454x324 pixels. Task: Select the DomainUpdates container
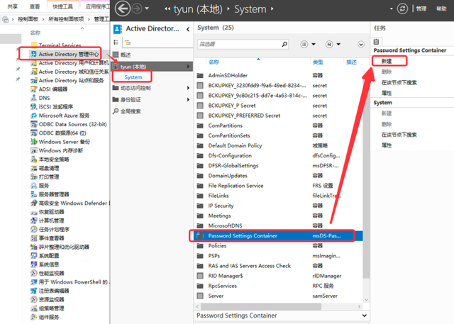(x=228, y=176)
